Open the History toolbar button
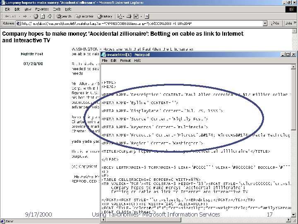 [105, 16]
